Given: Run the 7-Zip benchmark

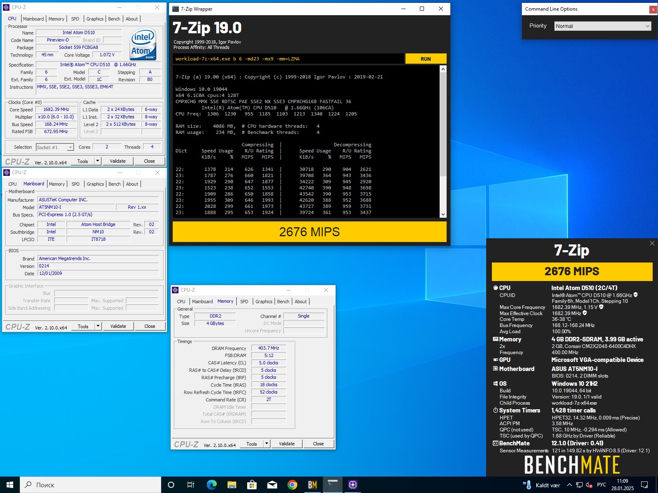Looking at the screenshot, I should [x=426, y=59].
